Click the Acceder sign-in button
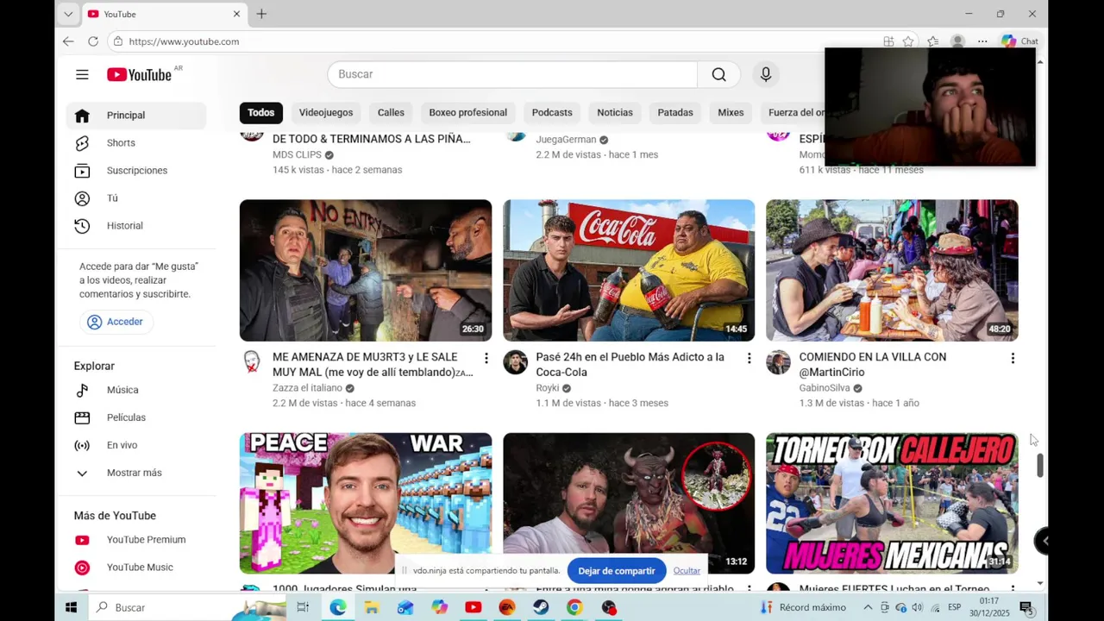Screen dimensions: 1104x621 (x=116, y=322)
